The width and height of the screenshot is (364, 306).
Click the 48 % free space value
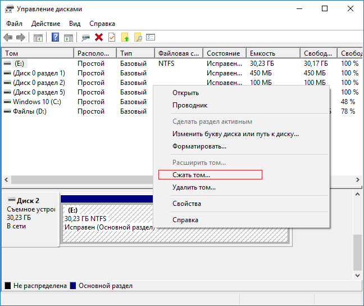pos(348,102)
